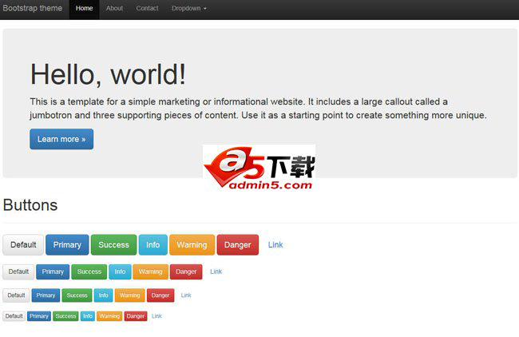Screen dimensions: 519x337
Task: Select the Home navbar item
Action: (84, 10)
